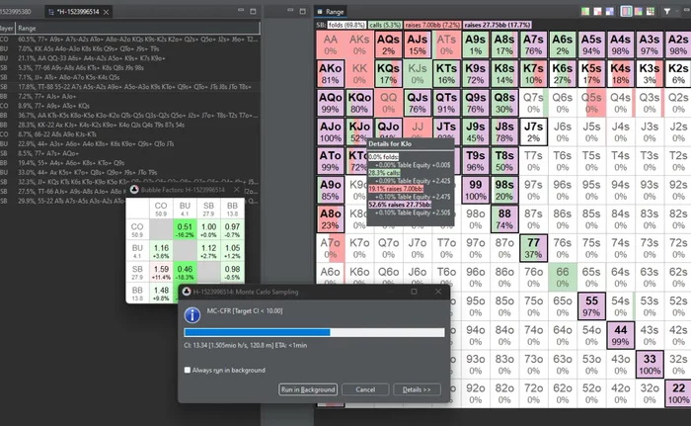The height and width of the screenshot is (426, 691).
Task: Select the A5s 94% hand cell
Action: [591, 45]
